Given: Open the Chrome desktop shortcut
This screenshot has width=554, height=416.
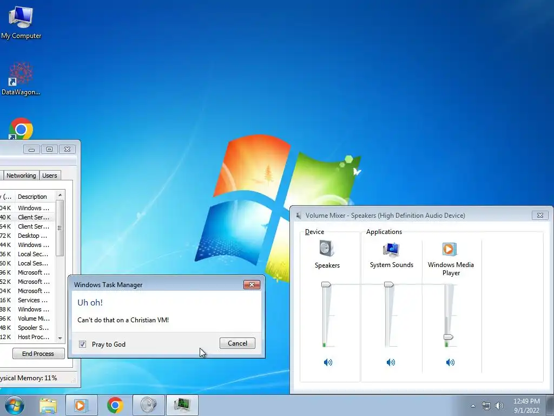Looking at the screenshot, I should click(21, 129).
